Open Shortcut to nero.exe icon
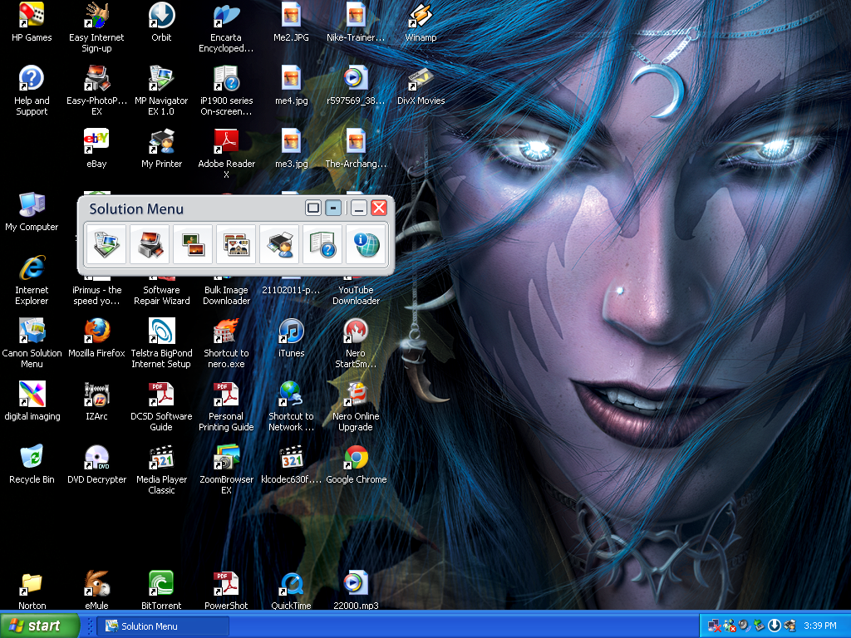Viewport: 851px width, 638px height. coord(226,343)
